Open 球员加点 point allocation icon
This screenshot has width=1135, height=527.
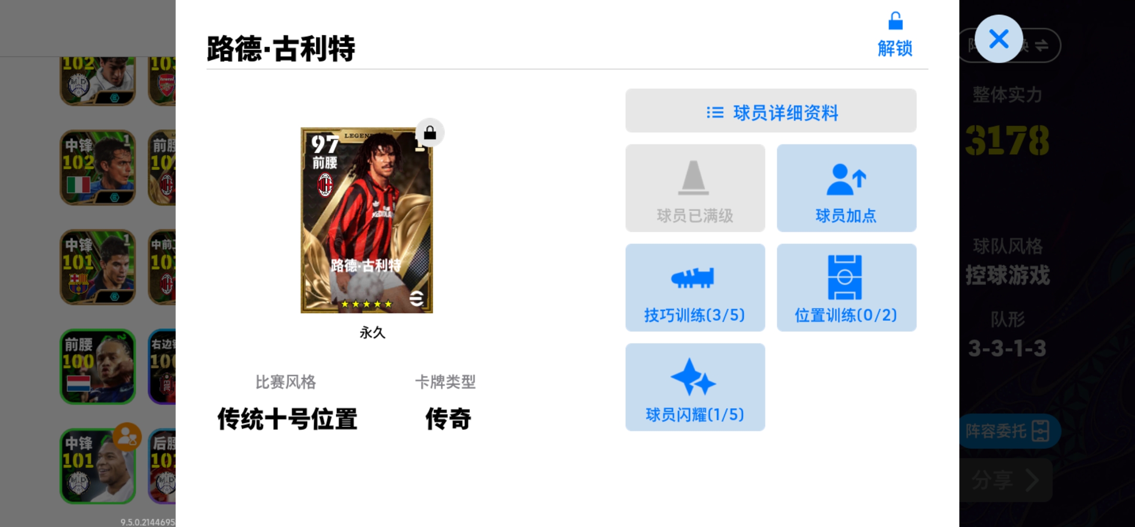coord(846,179)
